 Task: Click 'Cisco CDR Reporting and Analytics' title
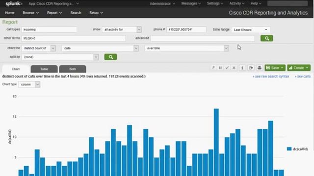[x=268, y=13]
